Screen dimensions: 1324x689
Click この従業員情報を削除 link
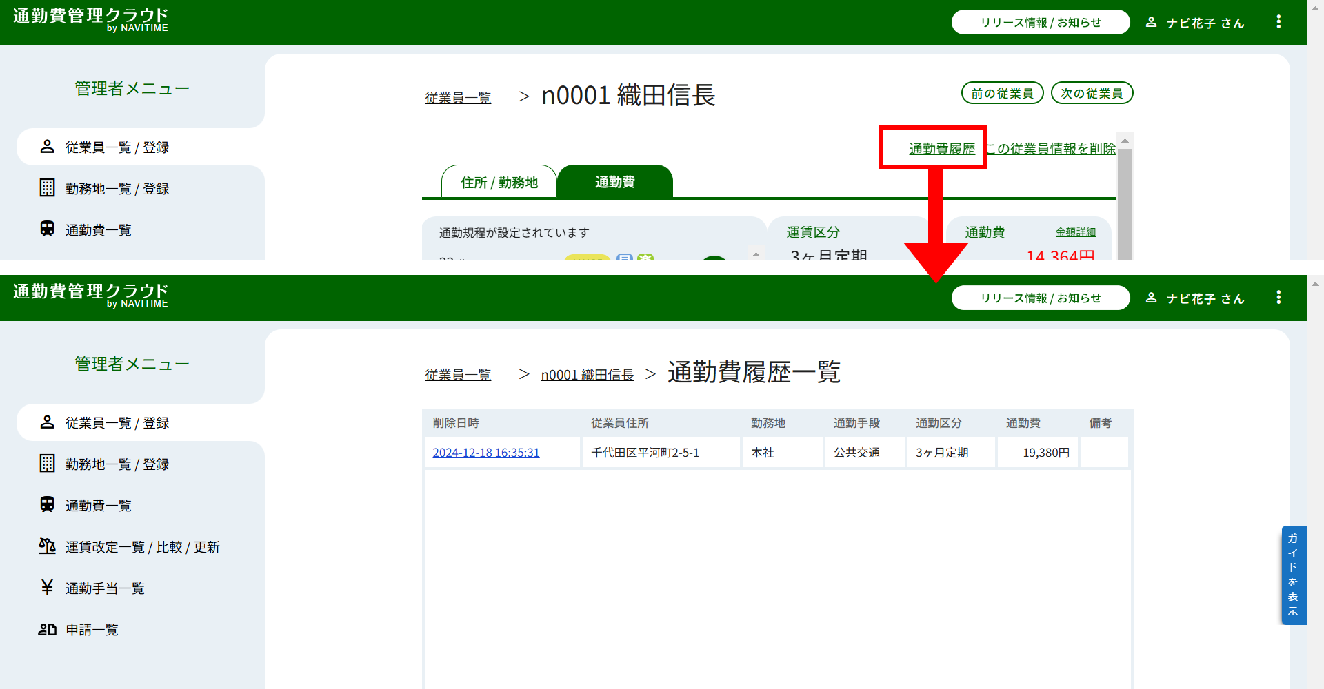coord(1050,149)
